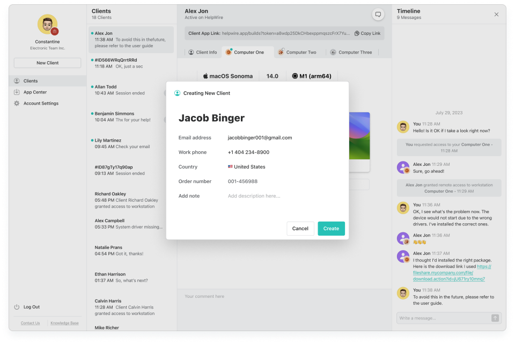Open Account Settings in the sidebar
This screenshot has height=344, width=515.
(48, 103)
